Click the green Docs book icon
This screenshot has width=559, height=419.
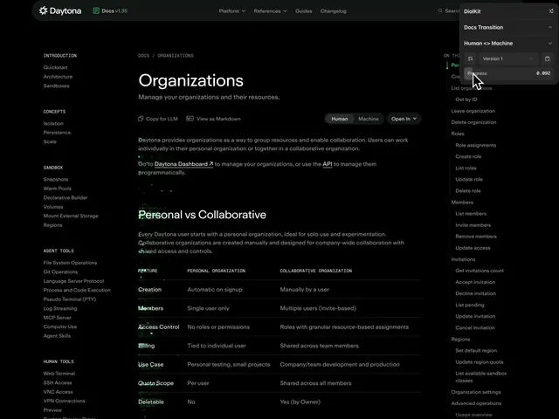(x=96, y=10)
